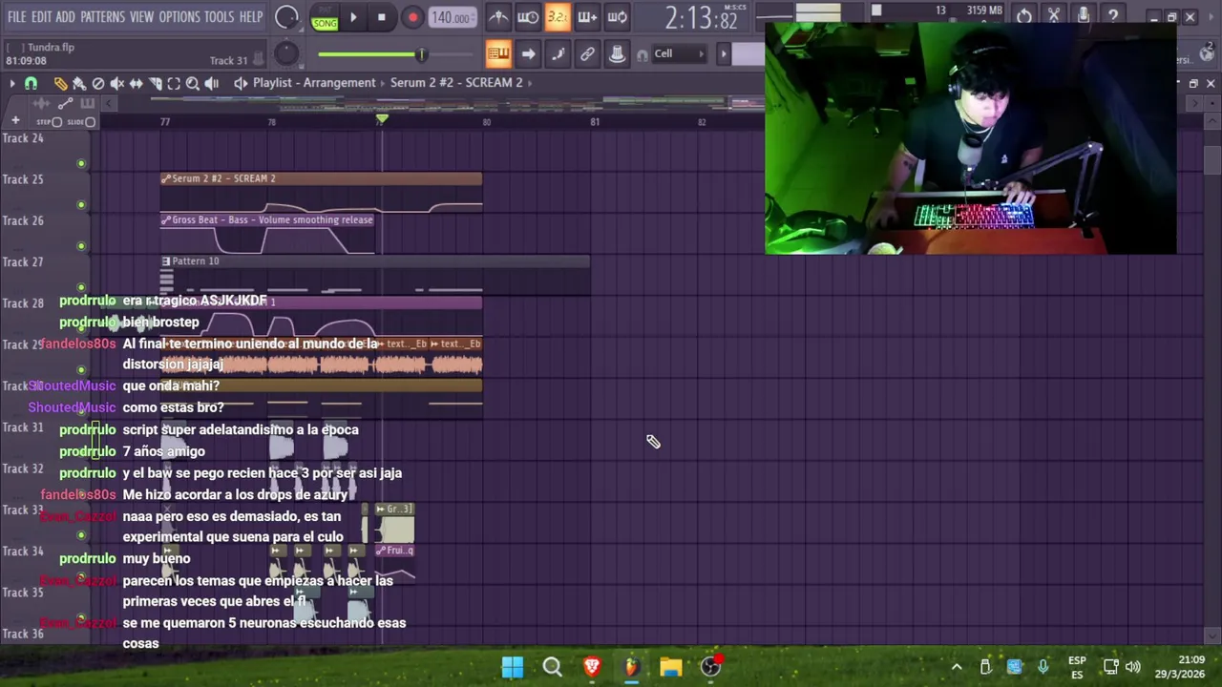This screenshot has width=1222, height=687.
Task: Start playback with the play button
Action: [353, 17]
